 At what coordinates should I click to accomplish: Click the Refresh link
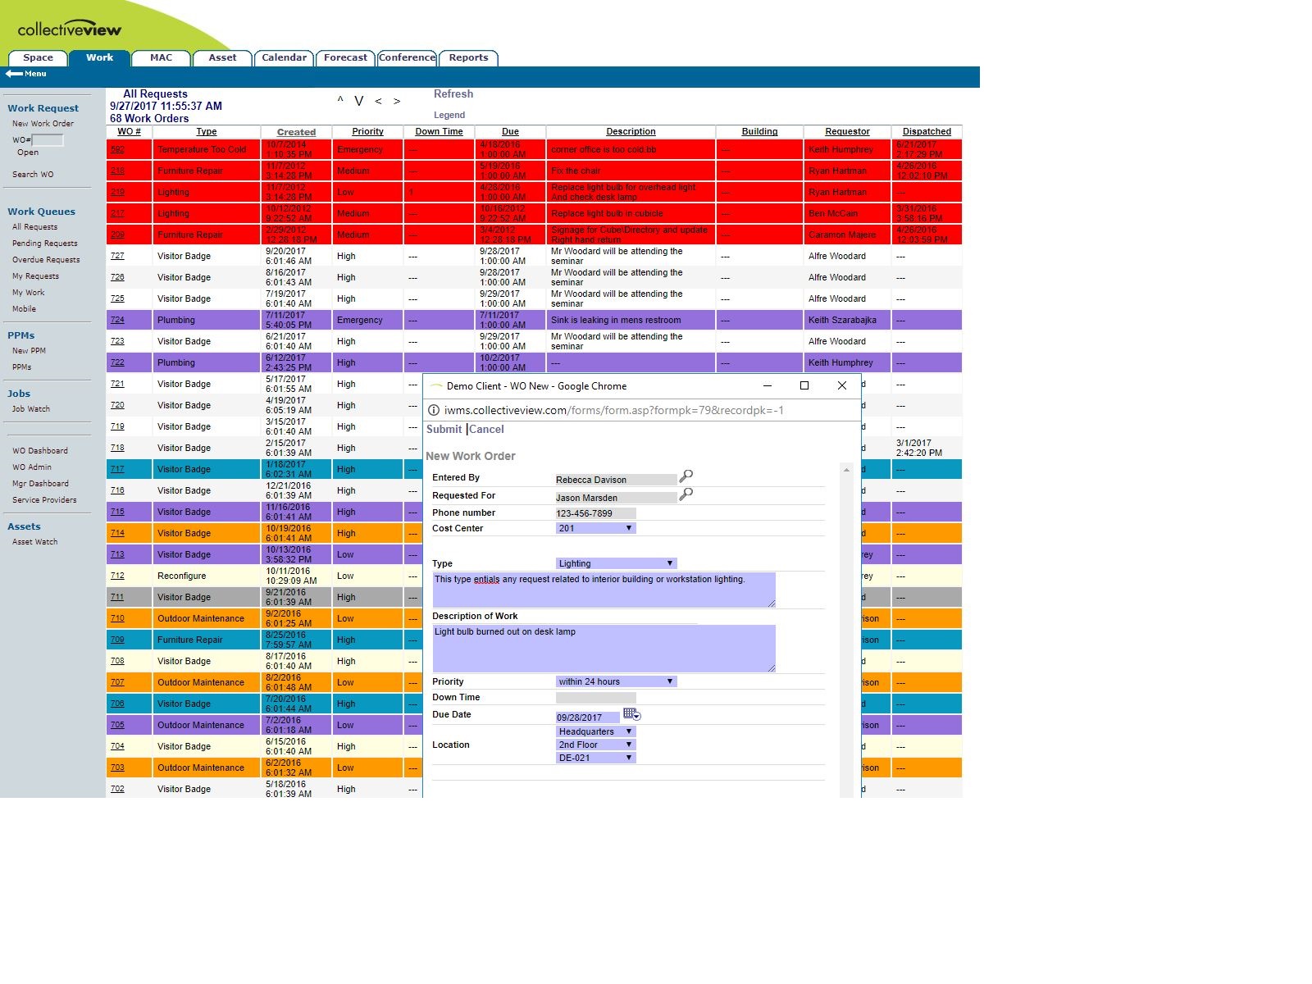pos(453,94)
